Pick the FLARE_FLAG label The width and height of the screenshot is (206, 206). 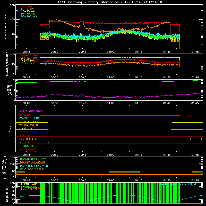coord(27,128)
